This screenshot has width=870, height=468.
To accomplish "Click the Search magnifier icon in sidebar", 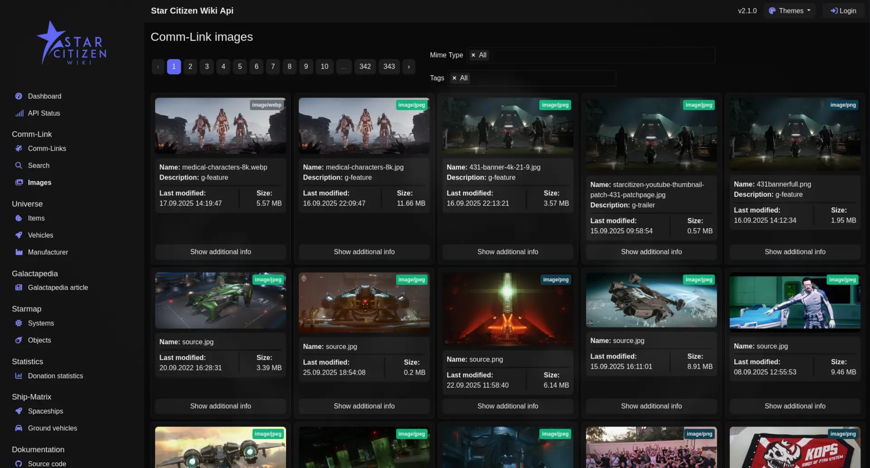I will point(19,166).
